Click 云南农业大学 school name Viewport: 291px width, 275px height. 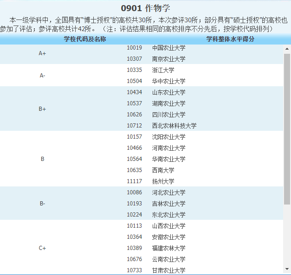[168, 259]
